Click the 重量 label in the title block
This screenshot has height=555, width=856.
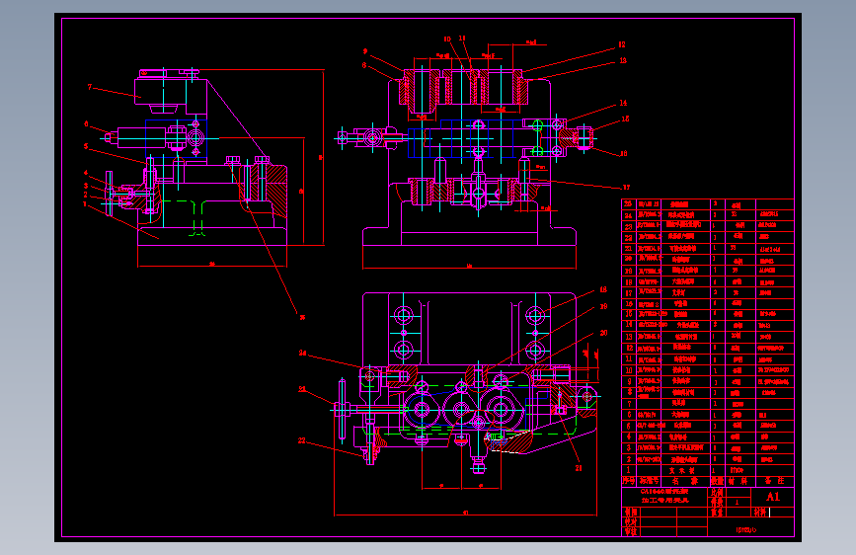(x=716, y=513)
